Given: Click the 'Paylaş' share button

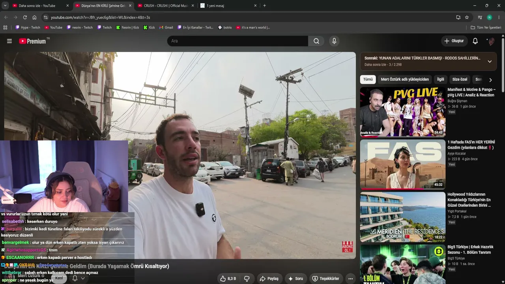Looking at the screenshot, I should (269, 278).
